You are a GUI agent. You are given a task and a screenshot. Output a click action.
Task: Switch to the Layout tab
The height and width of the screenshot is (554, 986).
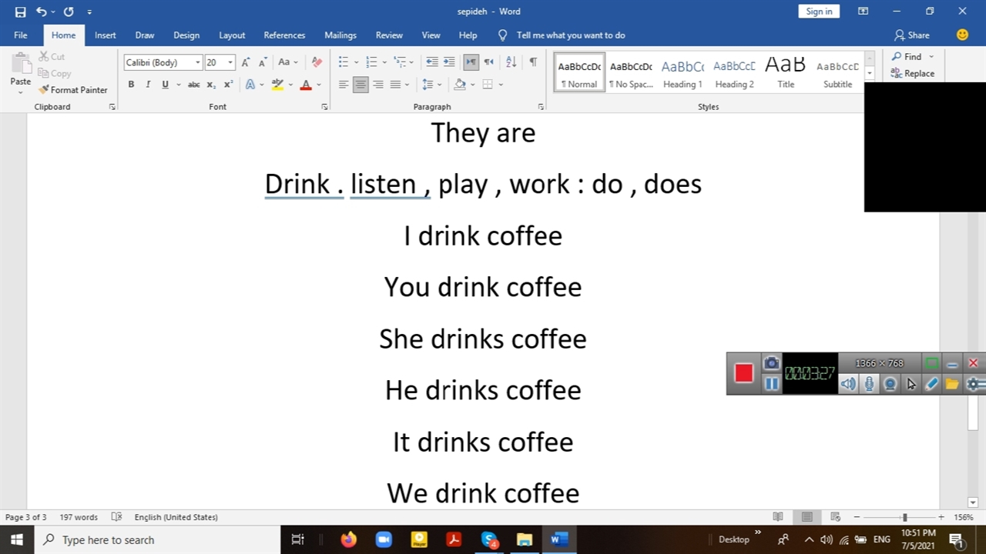point(232,35)
